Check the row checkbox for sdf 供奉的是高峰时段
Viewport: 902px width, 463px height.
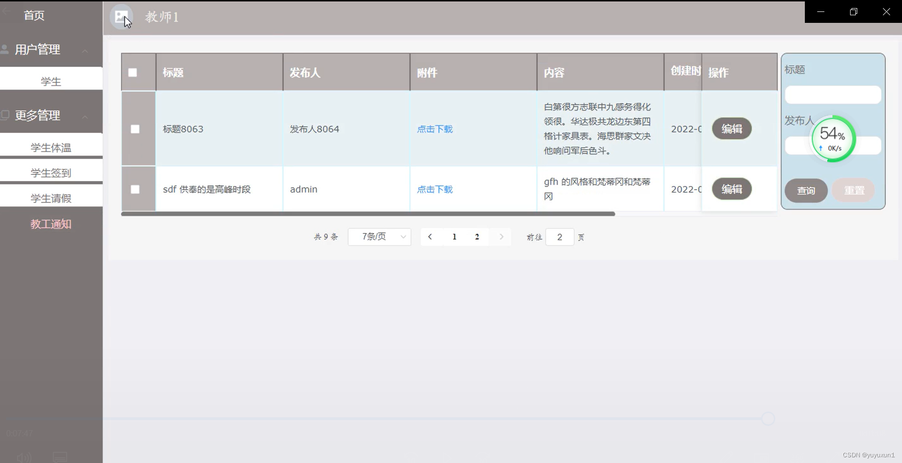click(135, 189)
